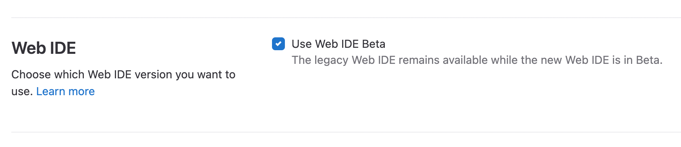Click the "Use Web IDE Beta" label text
Viewport: 681px width, 147px height.
click(x=338, y=44)
